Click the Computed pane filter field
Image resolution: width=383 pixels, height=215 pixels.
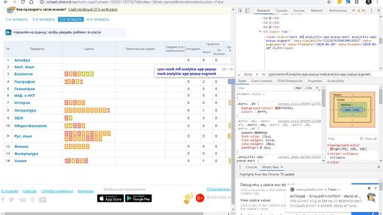click(342, 139)
